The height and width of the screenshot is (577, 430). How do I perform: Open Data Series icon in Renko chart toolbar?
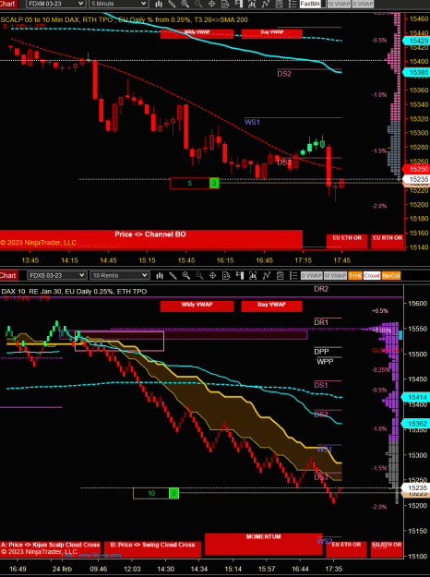253,275
